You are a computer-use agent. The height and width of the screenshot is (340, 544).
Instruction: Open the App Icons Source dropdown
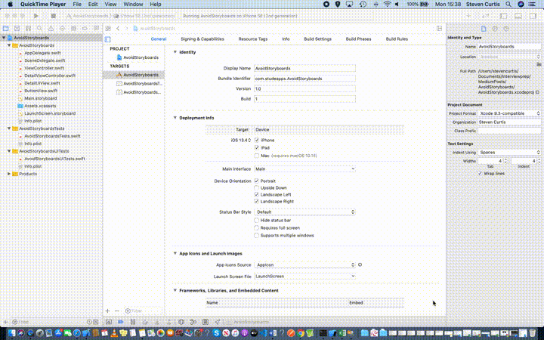(304, 264)
